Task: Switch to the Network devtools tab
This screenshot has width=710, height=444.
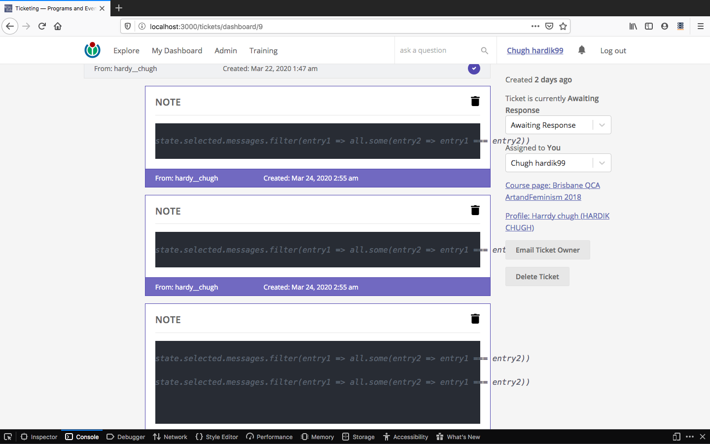Action: [170, 437]
